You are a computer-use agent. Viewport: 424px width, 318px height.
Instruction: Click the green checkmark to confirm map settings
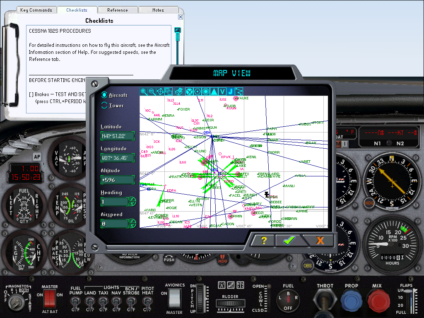click(x=289, y=240)
